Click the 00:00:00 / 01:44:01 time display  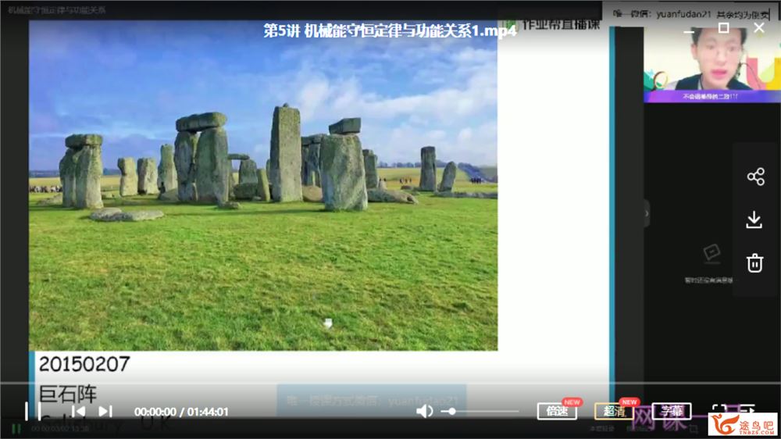point(181,412)
